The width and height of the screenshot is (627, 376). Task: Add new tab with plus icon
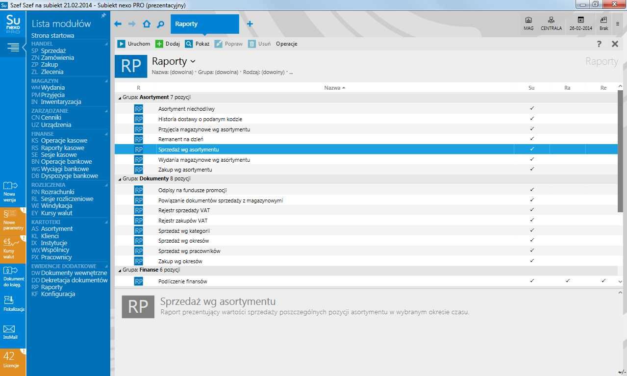(250, 24)
